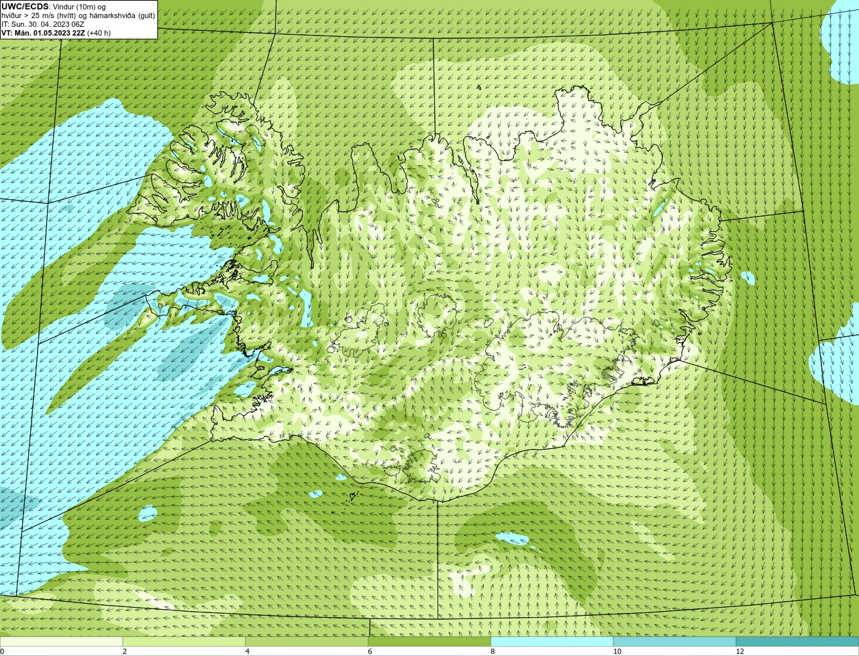Click the 0–2 m/s palest legend color segment
This screenshot has width=859, height=656.
click(x=61, y=641)
